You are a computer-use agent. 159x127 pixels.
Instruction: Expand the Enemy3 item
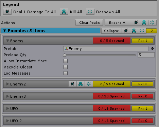7,96
